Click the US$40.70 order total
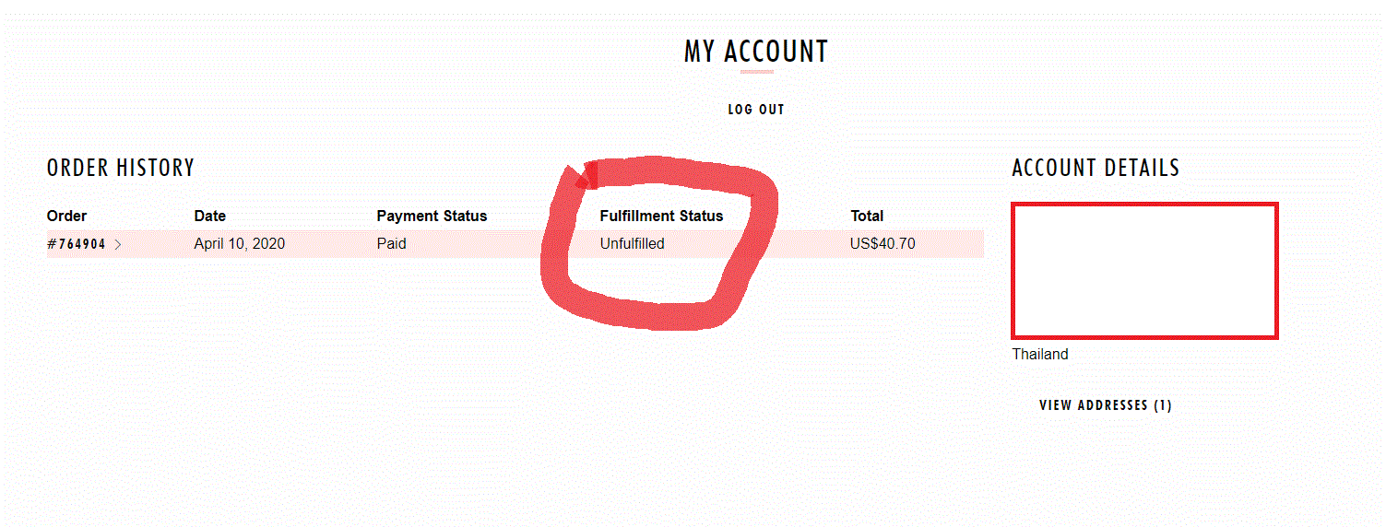 point(883,244)
